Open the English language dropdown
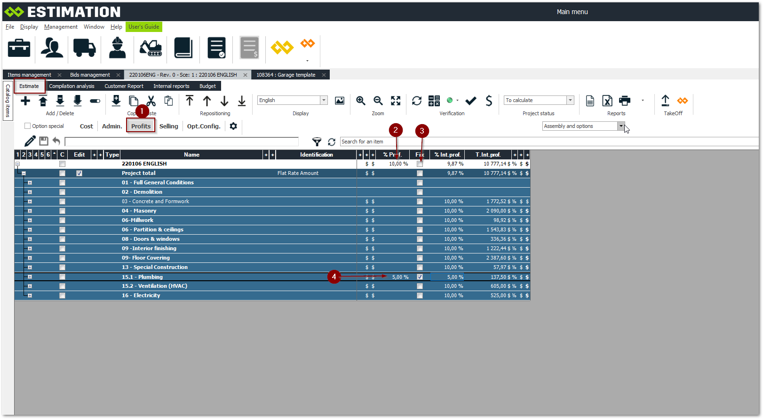 point(324,100)
